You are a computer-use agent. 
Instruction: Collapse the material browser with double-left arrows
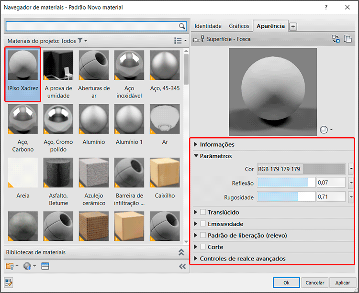pyautogui.click(x=182, y=266)
